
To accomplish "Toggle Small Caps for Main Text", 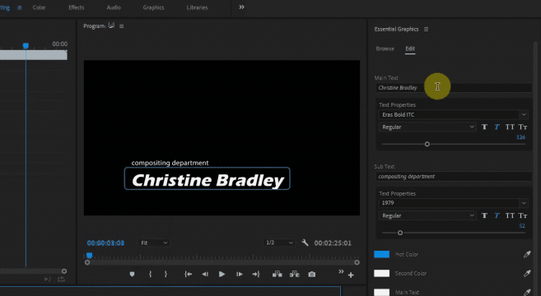I will (523, 127).
